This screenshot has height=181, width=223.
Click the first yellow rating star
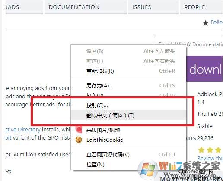click(201, 150)
